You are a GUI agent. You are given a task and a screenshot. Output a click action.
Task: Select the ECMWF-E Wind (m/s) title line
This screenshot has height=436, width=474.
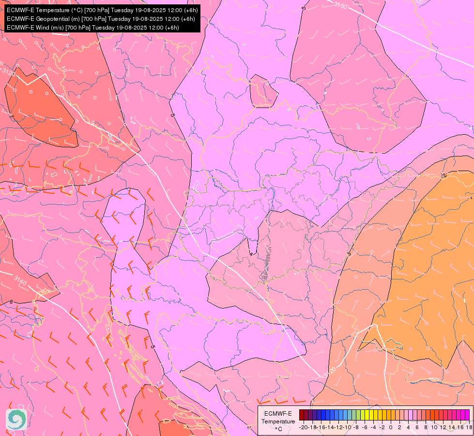click(x=93, y=28)
